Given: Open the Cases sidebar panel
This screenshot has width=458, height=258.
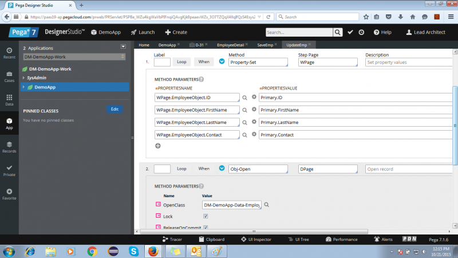Looking at the screenshot, I should tap(9, 77).
